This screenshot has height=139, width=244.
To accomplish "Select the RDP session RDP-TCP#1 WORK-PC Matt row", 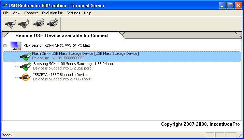I will click(x=57, y=46).
